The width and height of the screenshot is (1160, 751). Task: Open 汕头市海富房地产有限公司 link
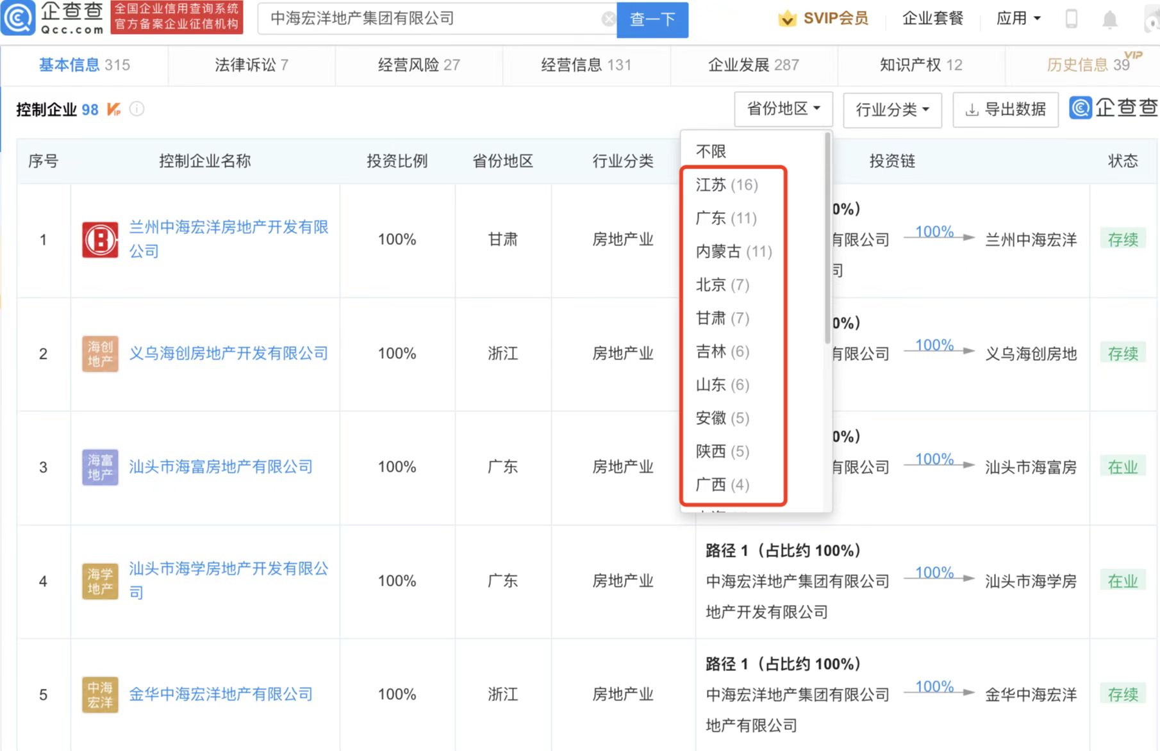point(221,467)
